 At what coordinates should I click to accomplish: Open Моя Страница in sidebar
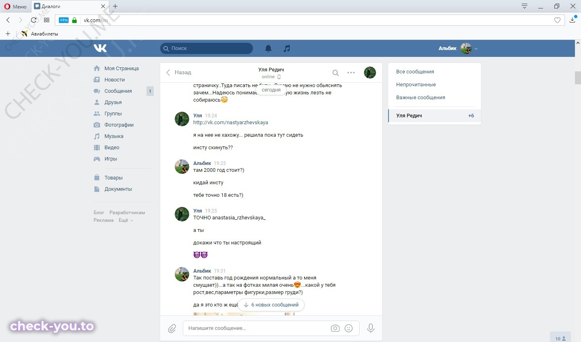(121, 69)
